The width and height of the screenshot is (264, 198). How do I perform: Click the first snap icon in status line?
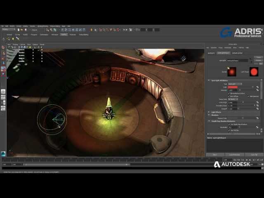point(101,30)
